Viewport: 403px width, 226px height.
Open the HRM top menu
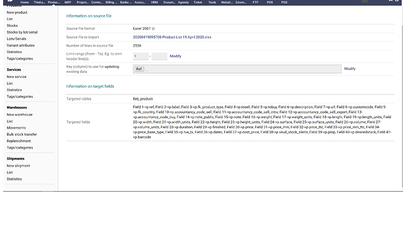[x=154, y=2]
